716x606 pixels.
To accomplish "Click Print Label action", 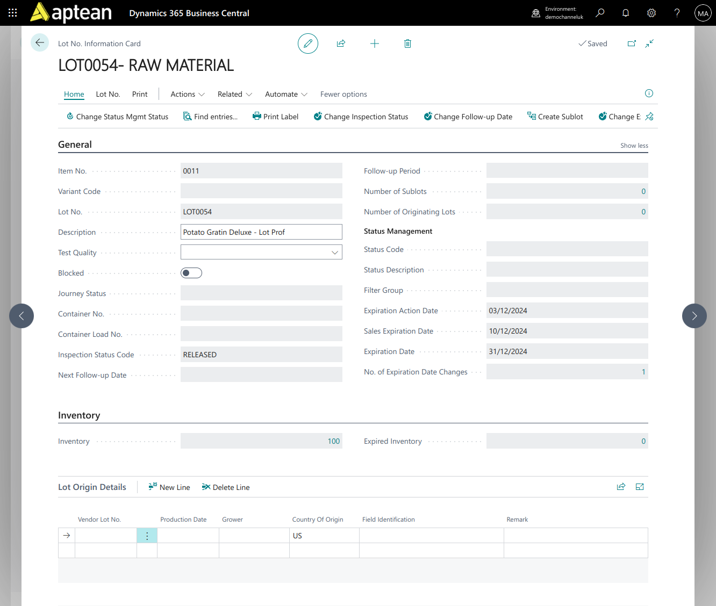I will (275, 117).
